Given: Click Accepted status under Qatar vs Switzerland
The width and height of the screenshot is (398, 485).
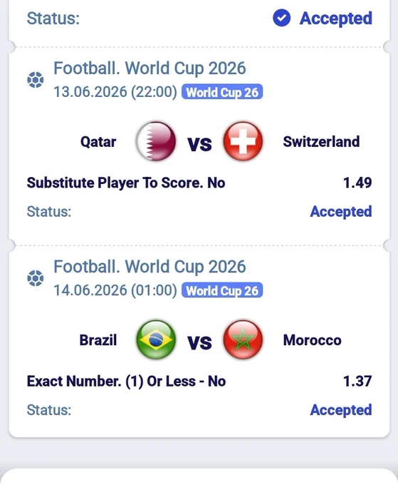Looking at the screenshot, I should (x=341, y=212).
